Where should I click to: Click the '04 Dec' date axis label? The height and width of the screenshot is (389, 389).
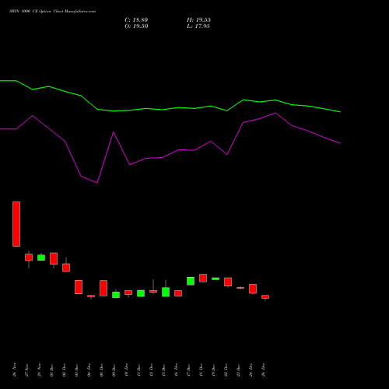coord(89,370)
